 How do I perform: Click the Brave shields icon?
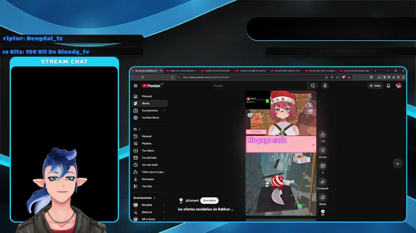pyautogui.click(x=344, y=77)
